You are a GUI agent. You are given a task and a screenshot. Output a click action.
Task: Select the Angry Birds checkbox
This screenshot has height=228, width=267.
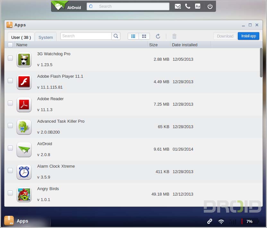(x=10, y=193)
